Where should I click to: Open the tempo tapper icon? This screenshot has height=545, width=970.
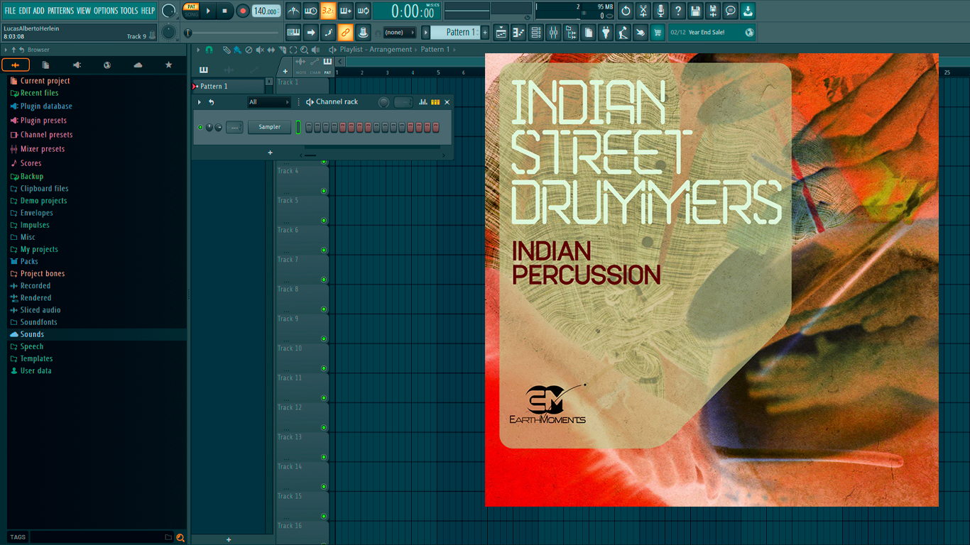point(623,32)
